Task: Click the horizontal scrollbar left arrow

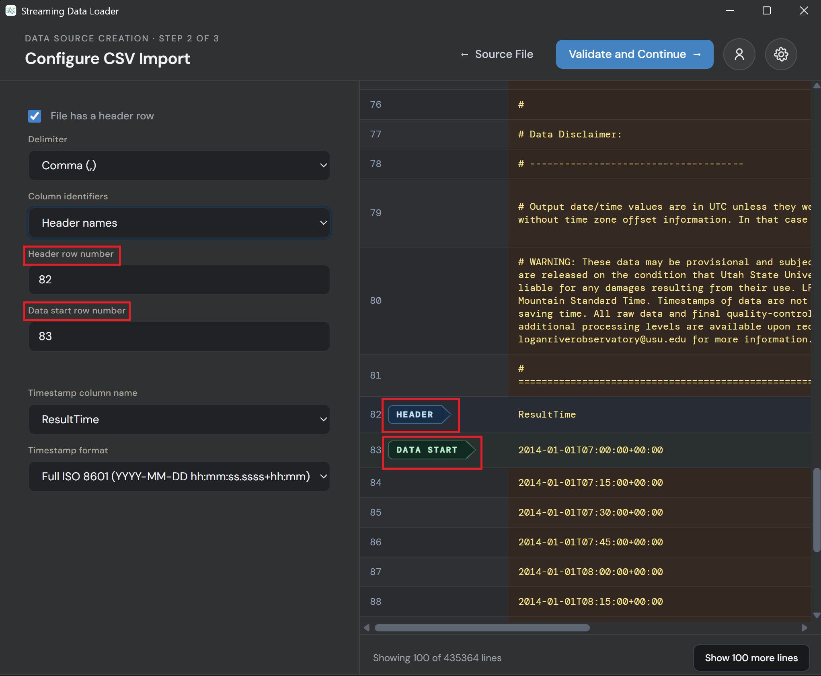Action: point(366,628)
